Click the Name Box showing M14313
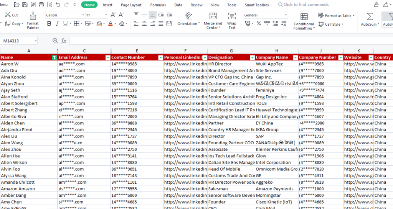 (19, 41)
